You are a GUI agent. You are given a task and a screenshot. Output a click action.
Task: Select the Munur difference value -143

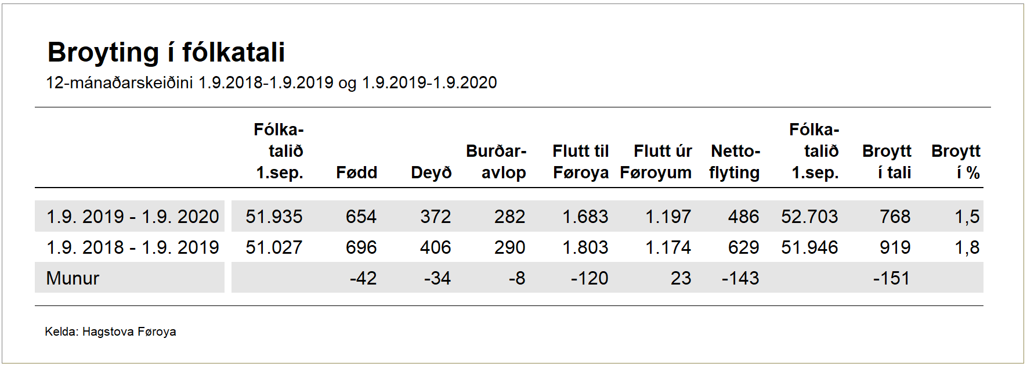pyautogui.click(x=740, y=278)
